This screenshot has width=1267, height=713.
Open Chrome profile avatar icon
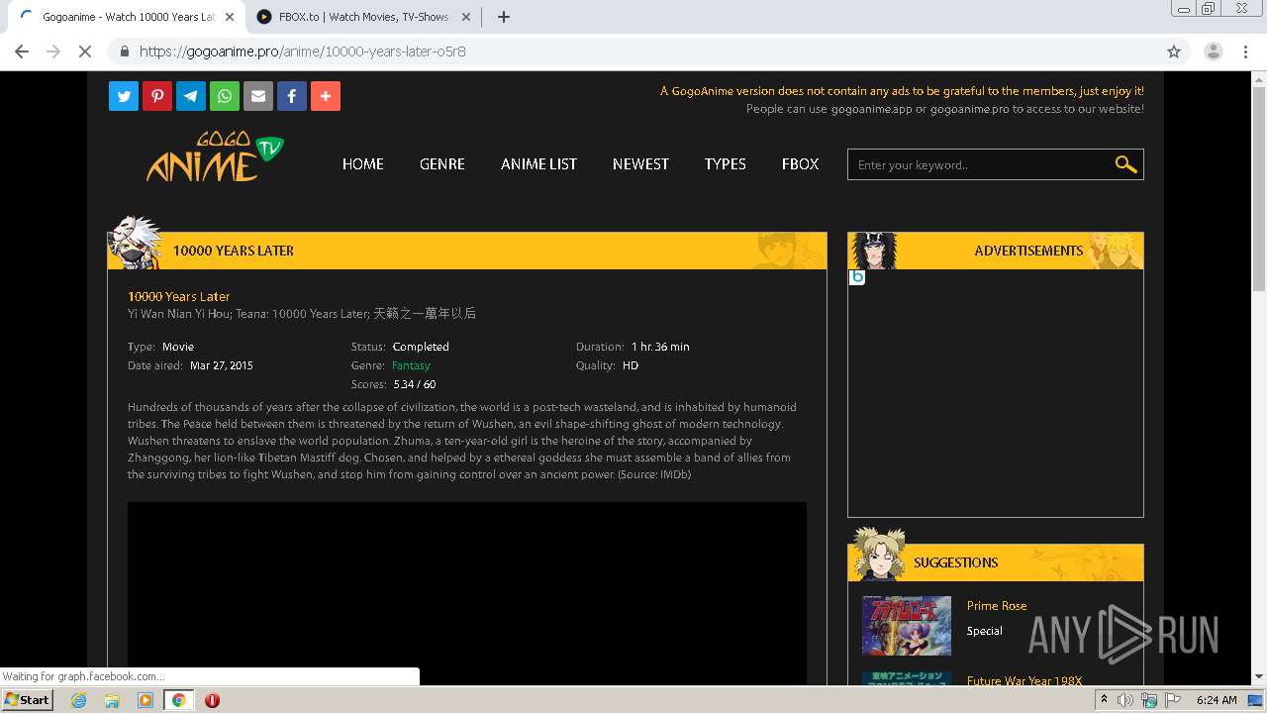coord(1214,51)
